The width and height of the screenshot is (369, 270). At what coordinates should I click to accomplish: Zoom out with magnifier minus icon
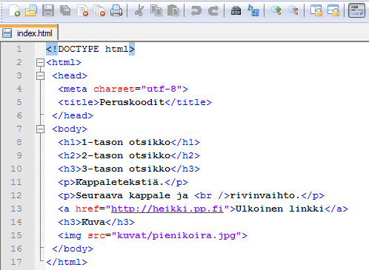(293, 10)
